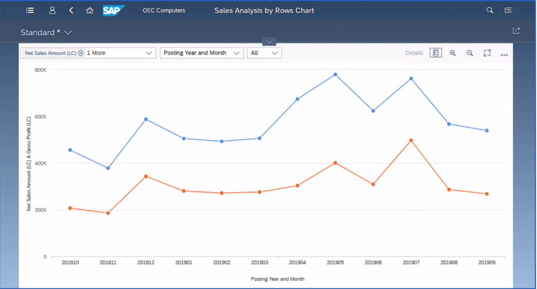
Task: Open the search magnifier in header
Action: [490, 10]
